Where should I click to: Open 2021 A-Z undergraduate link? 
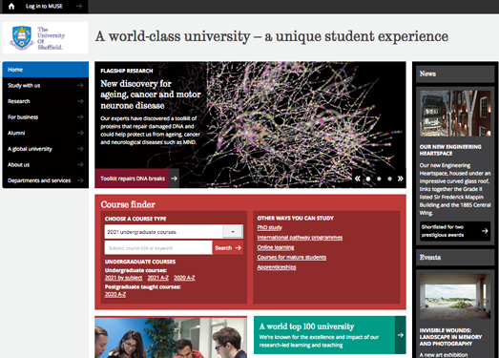coord(157,278)
